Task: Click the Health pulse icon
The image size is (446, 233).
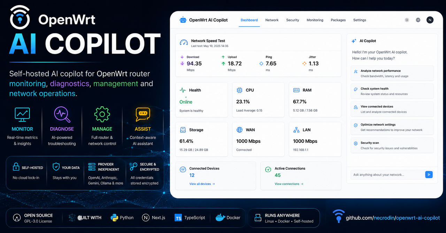Action: 183,90
